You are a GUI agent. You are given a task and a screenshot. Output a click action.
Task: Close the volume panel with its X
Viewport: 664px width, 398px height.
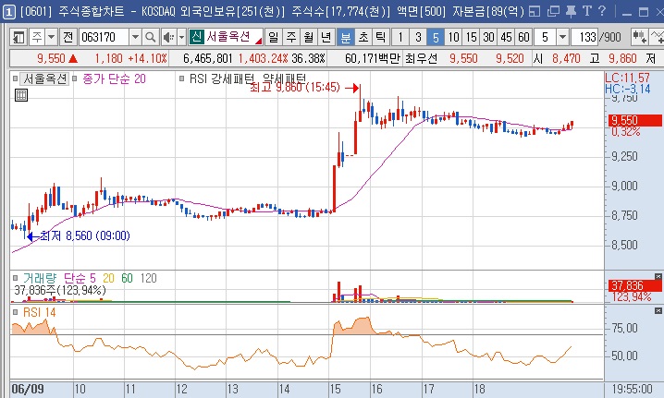(658, 277)
